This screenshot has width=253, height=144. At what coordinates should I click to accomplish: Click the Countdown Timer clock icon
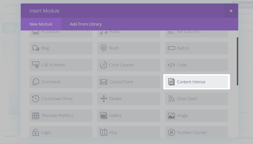click(x=36, y=99)
